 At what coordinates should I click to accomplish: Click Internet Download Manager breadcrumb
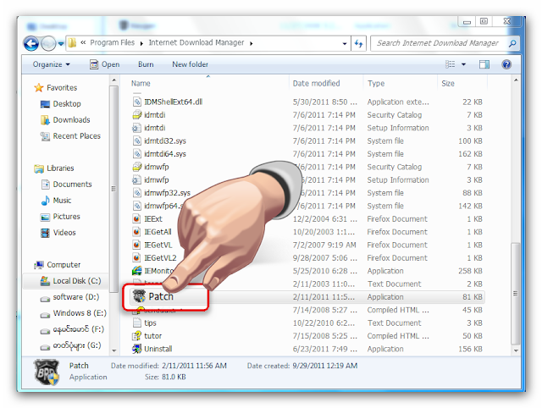[196, 42]
